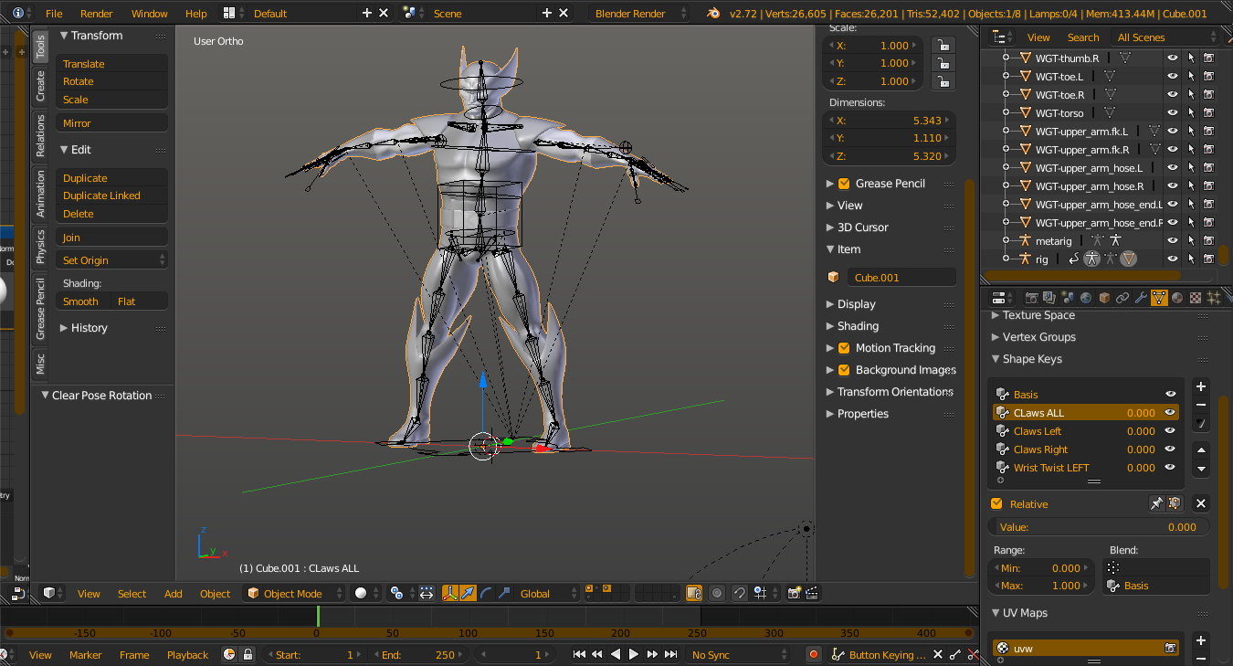The image size is (1233, 666).
Task: Add a new shape key with plus
Action: (1201, 386)
